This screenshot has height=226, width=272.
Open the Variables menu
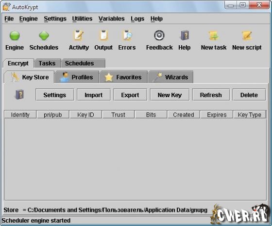coord(112,19)
